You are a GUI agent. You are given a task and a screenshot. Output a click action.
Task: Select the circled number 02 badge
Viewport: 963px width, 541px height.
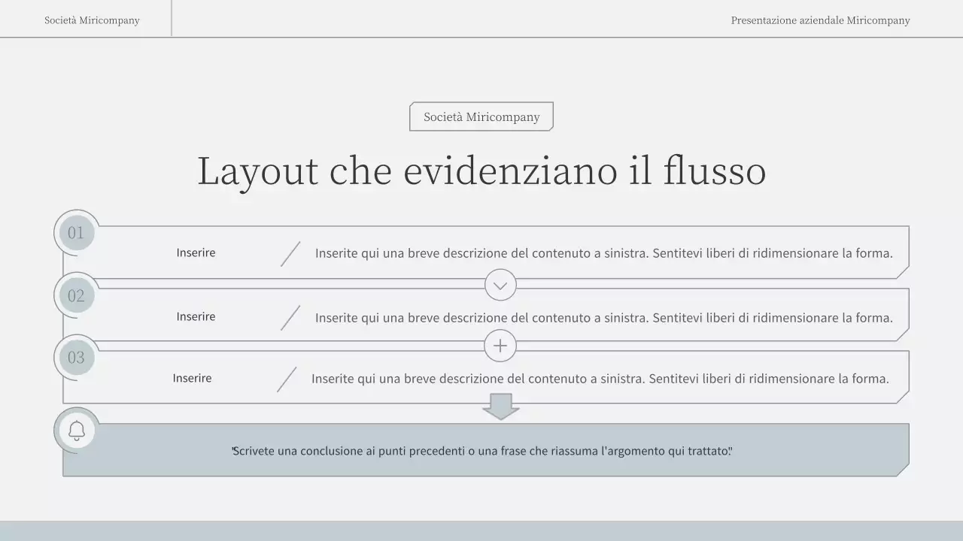click(x=75, y=295)
